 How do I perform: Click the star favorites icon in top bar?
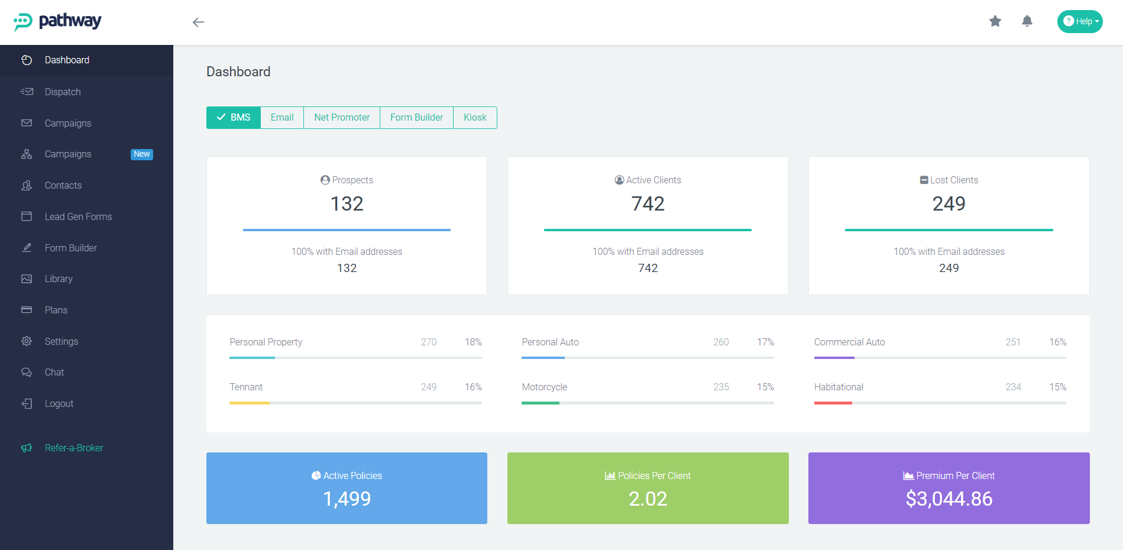click(995, 21)
